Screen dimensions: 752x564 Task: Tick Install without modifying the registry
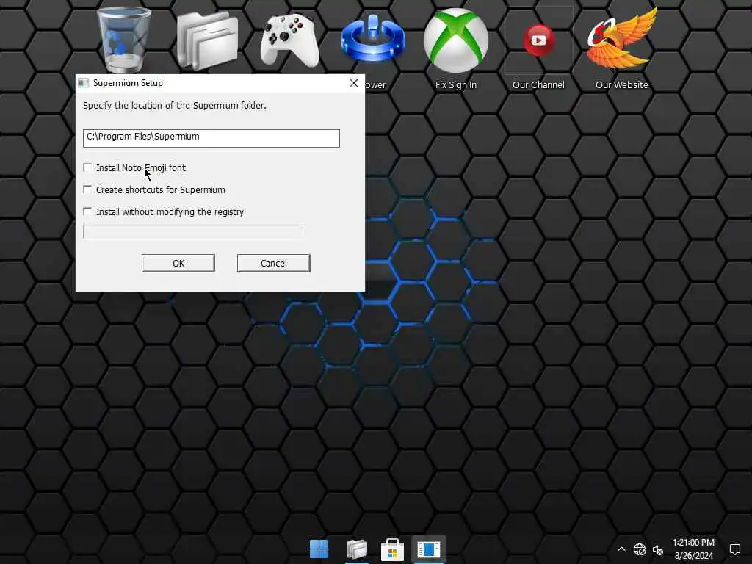(x=87, y=211)
